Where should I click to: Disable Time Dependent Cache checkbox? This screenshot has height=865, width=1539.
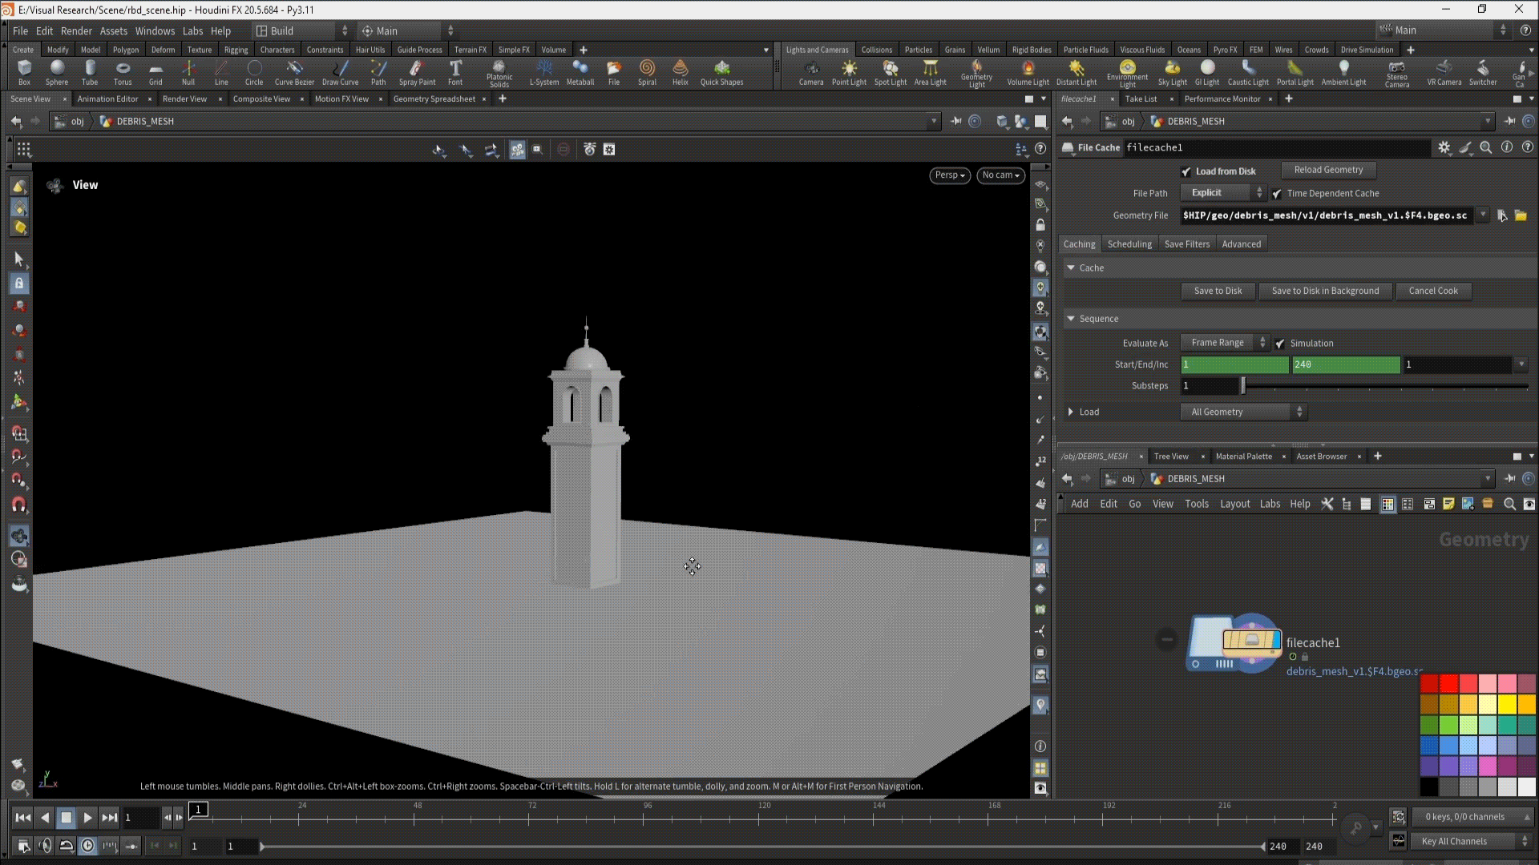point(1277,194)
